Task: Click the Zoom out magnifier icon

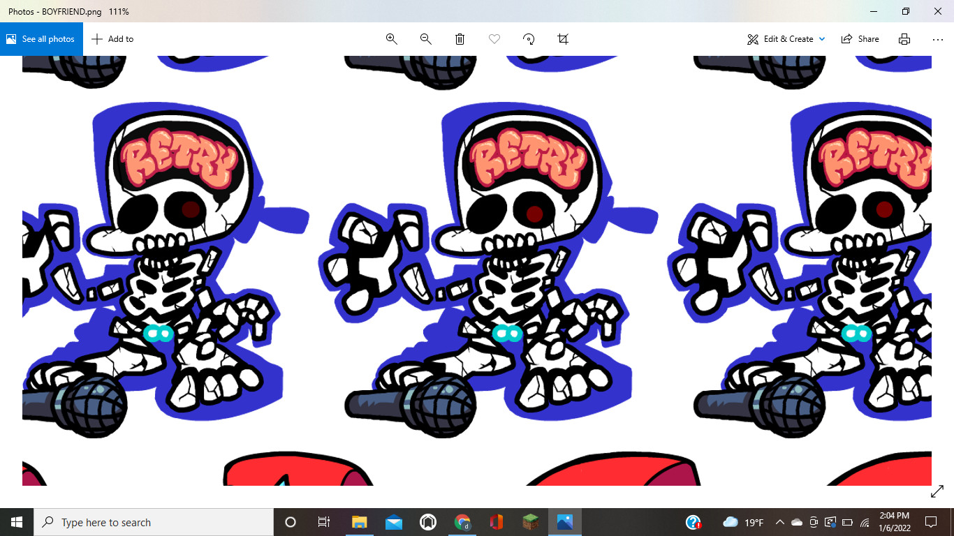Action: tap(426, 39)
